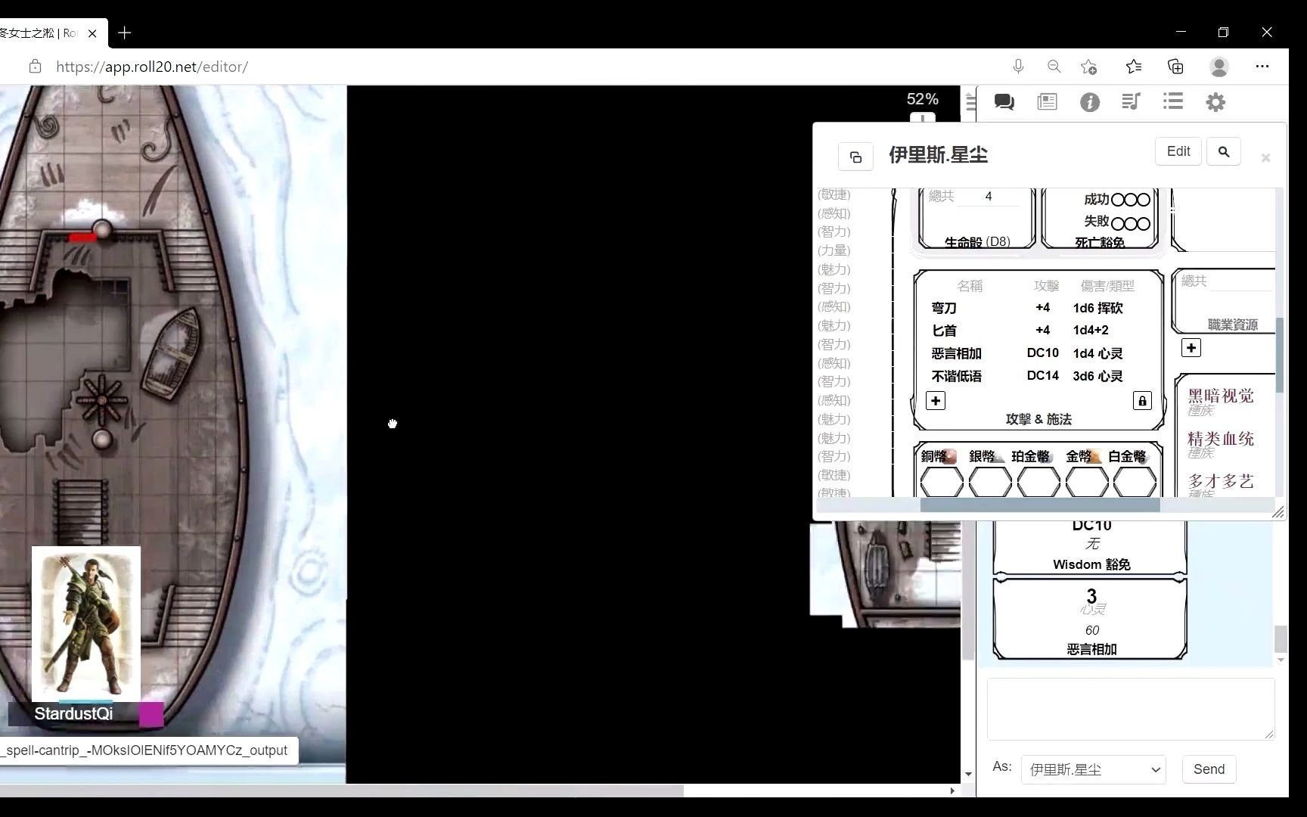
Task: Open the Jukebox music tab
Action: point(1131,101)
